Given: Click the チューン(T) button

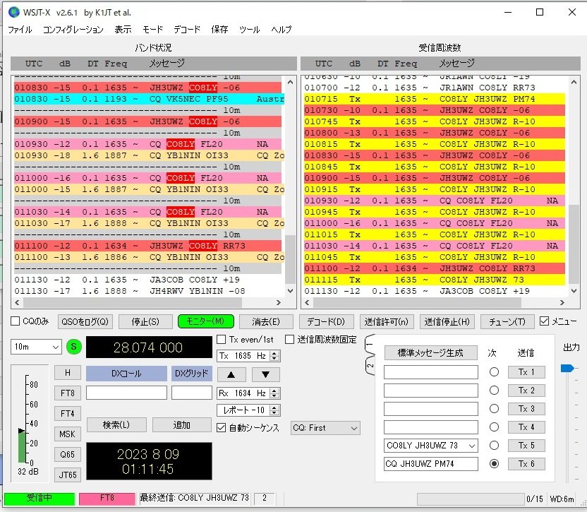Looking at the screenshot, I should pyautogui.click(x=507, y=321).
